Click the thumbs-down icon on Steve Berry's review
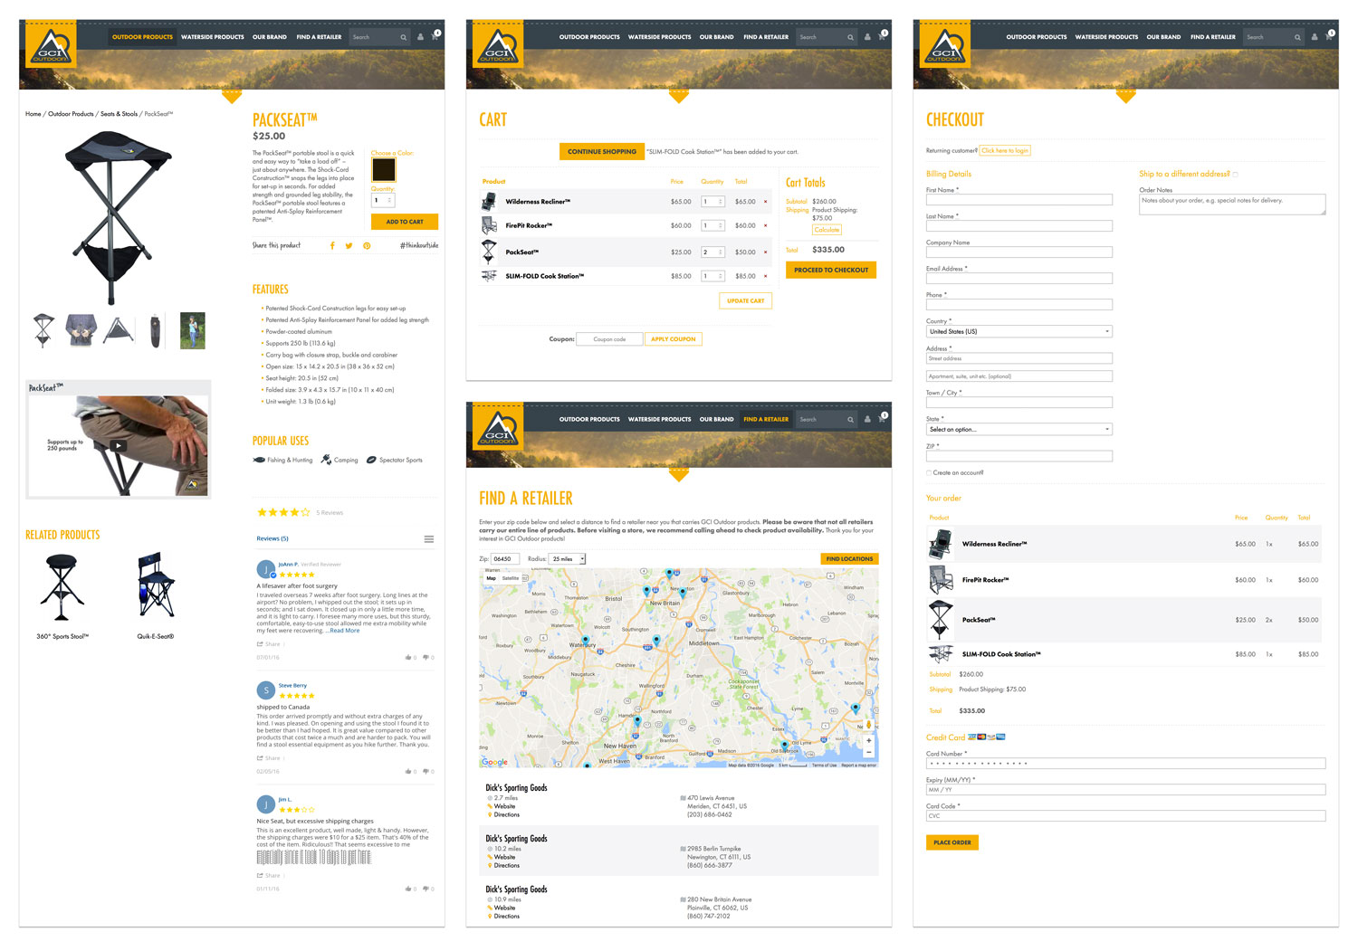Screen dimensions: 1358x951 point(426,772)
